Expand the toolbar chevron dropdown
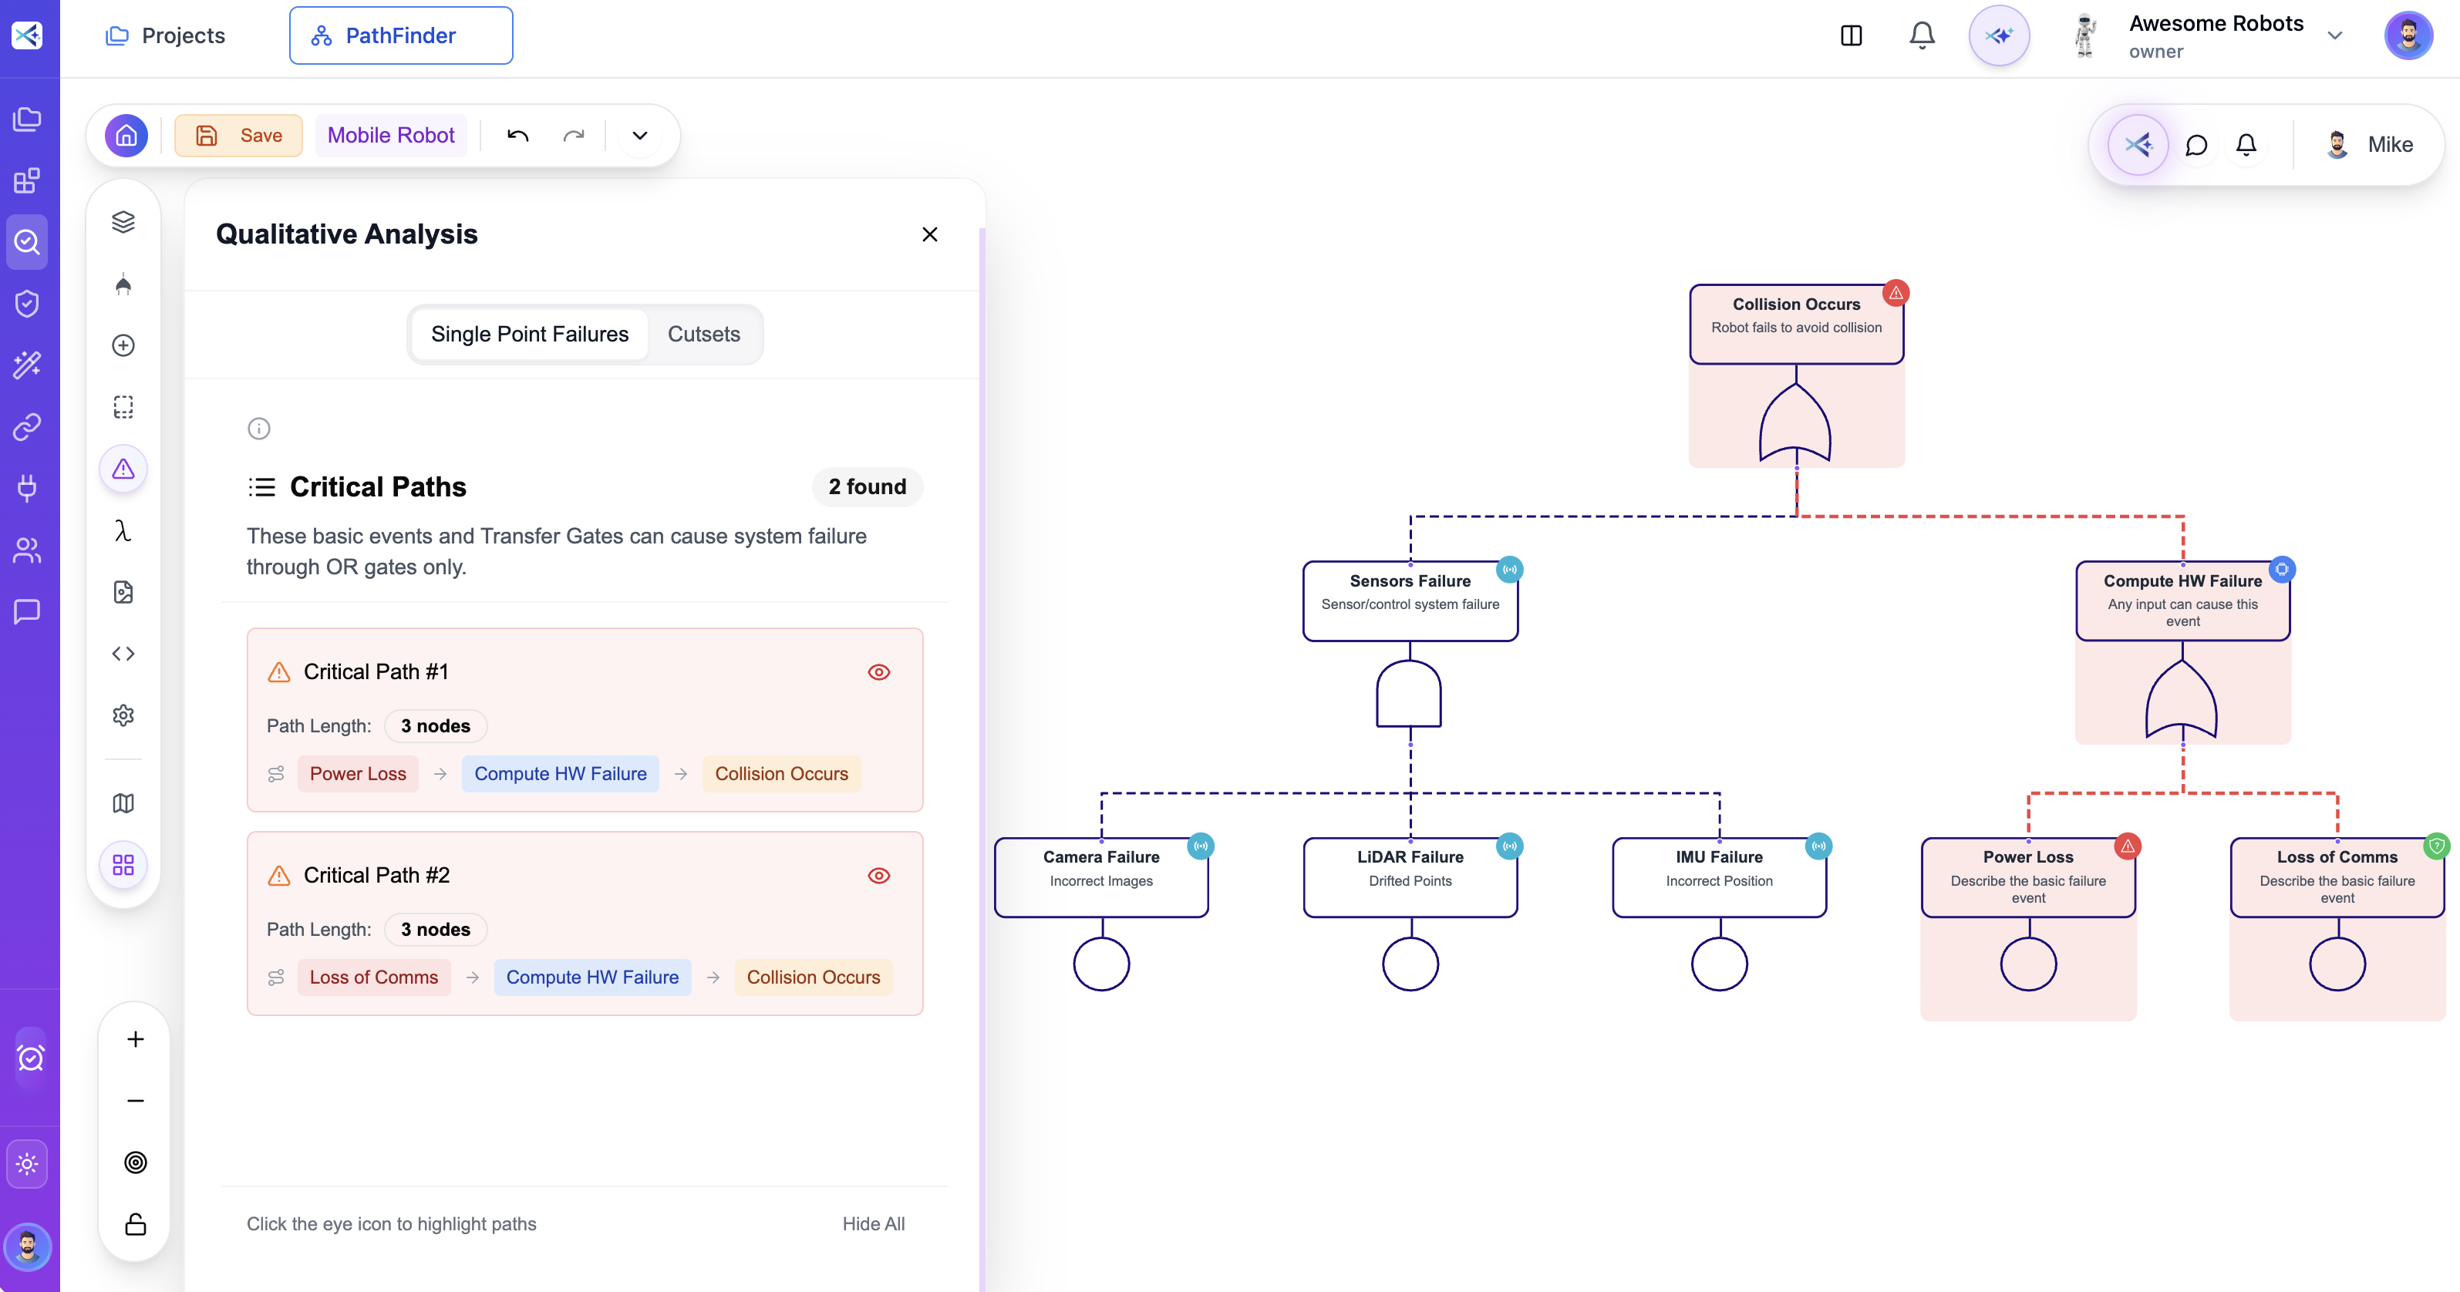 click(x=640, y=136)
